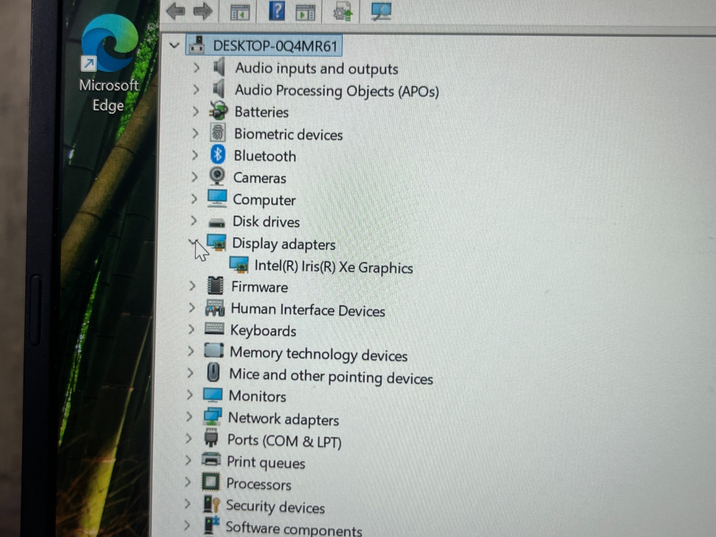This screenshot has height=537, width=716.
Task: Click the Forward arrow in the toolbar
Action: click(x=203, y=11)
